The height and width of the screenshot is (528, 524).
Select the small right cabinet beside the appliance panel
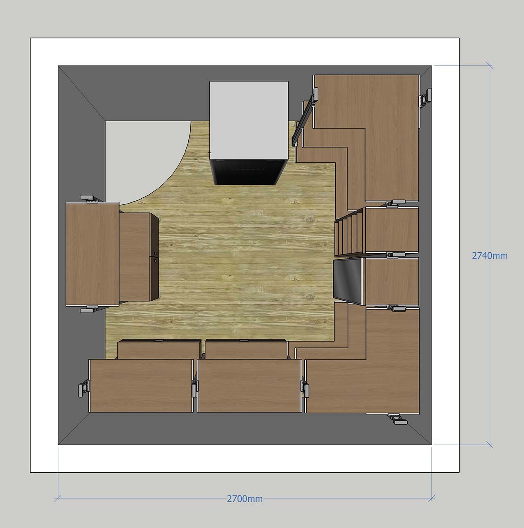392,281
